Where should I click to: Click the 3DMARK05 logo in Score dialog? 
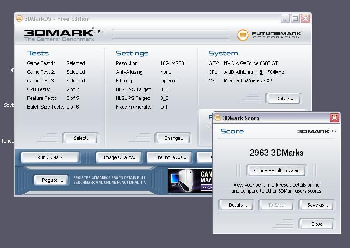pos(316,131)
